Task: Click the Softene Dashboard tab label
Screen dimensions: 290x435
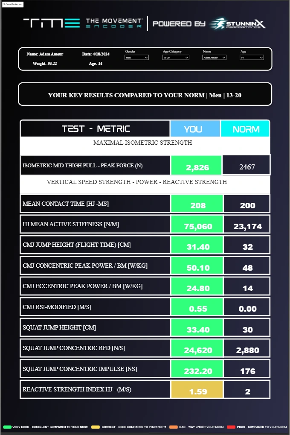Action: pos(13,4)
